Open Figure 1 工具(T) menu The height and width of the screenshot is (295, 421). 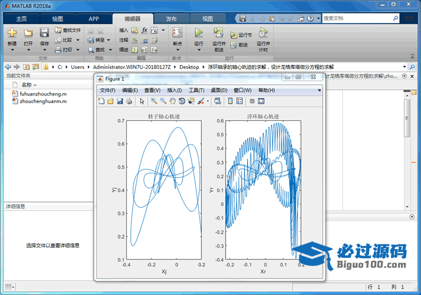click(x=196, y=90)
